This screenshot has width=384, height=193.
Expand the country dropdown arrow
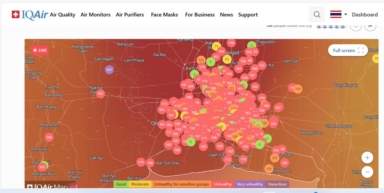pyautogui.click(x=346, y=14)
